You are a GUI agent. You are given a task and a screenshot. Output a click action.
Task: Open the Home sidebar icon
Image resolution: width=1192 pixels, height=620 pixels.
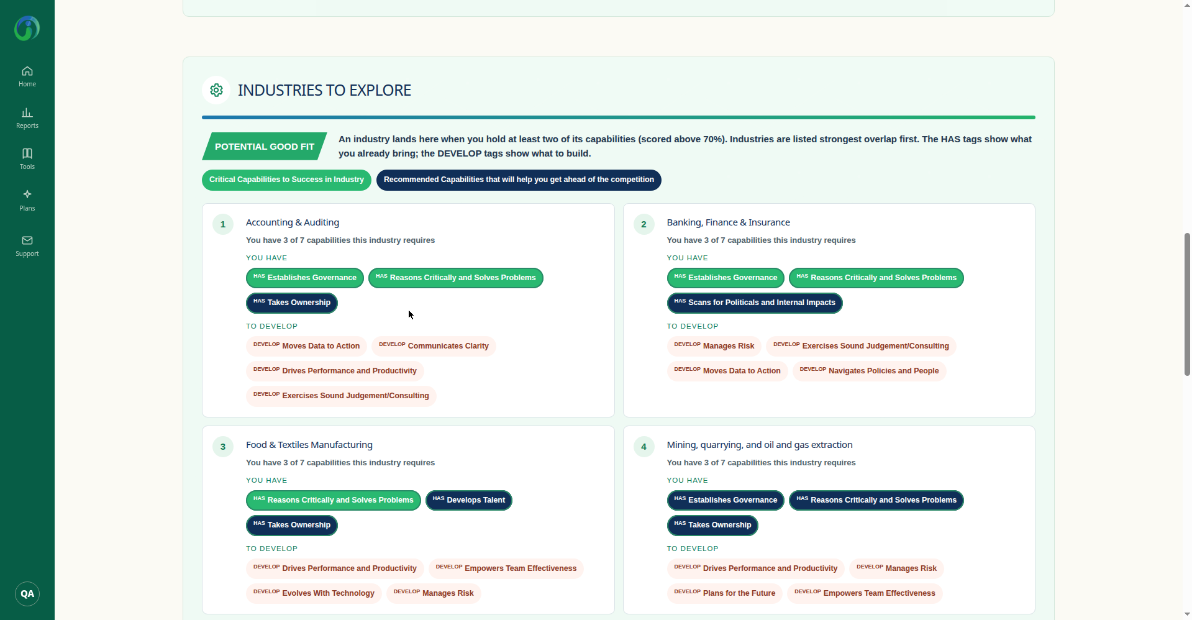27,76
